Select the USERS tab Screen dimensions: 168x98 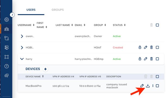[x=31, y=10]
